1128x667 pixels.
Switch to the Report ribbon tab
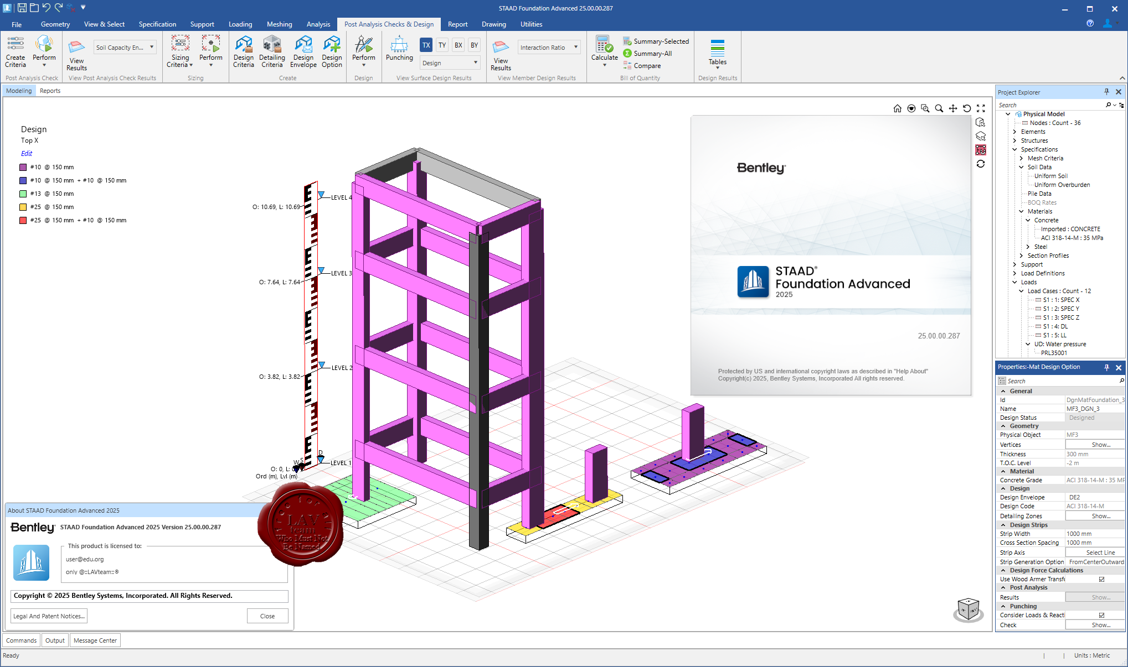tap(457, 24)
